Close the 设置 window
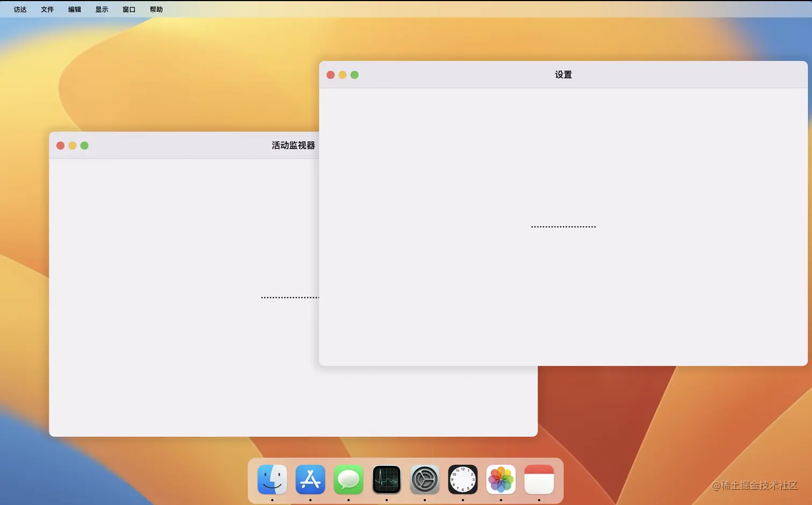The height and width of the screenshot is (505, 812). [331, 75]
